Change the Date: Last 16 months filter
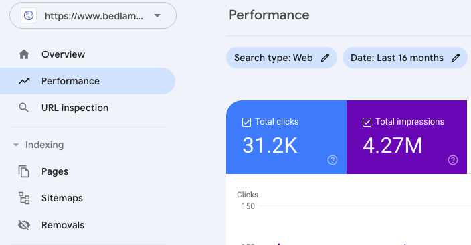 click(405, 58)
